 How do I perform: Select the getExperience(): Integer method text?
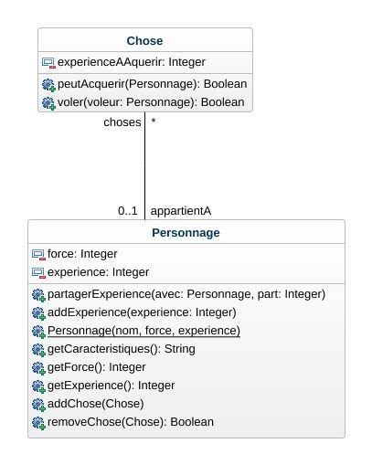click(x=112, y=386)
